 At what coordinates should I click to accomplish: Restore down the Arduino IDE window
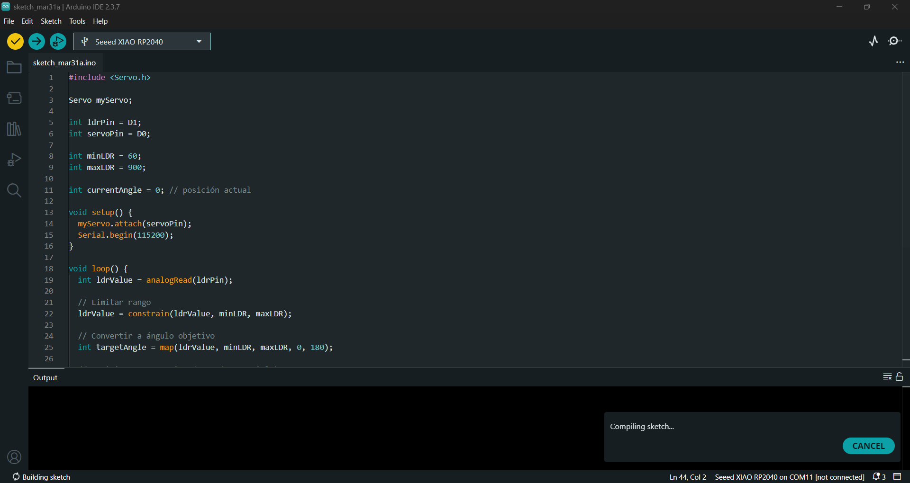pos(867,7)
